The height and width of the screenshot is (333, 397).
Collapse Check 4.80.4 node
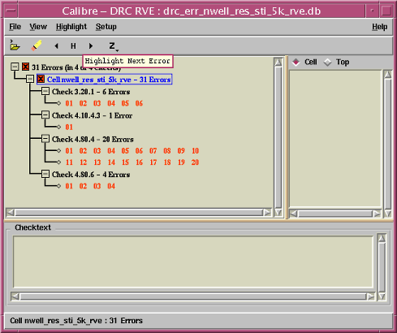pos(45,139)
